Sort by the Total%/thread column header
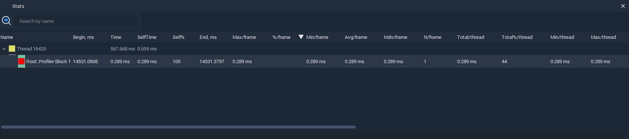This screenshot has width=629, height=139. pos(525,37)
